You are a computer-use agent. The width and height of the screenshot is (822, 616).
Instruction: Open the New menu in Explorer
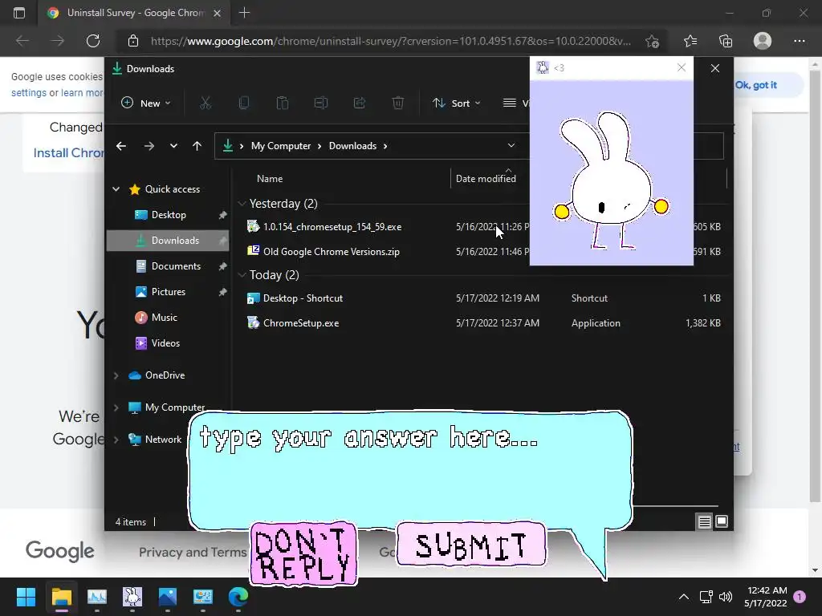point(146,103)
